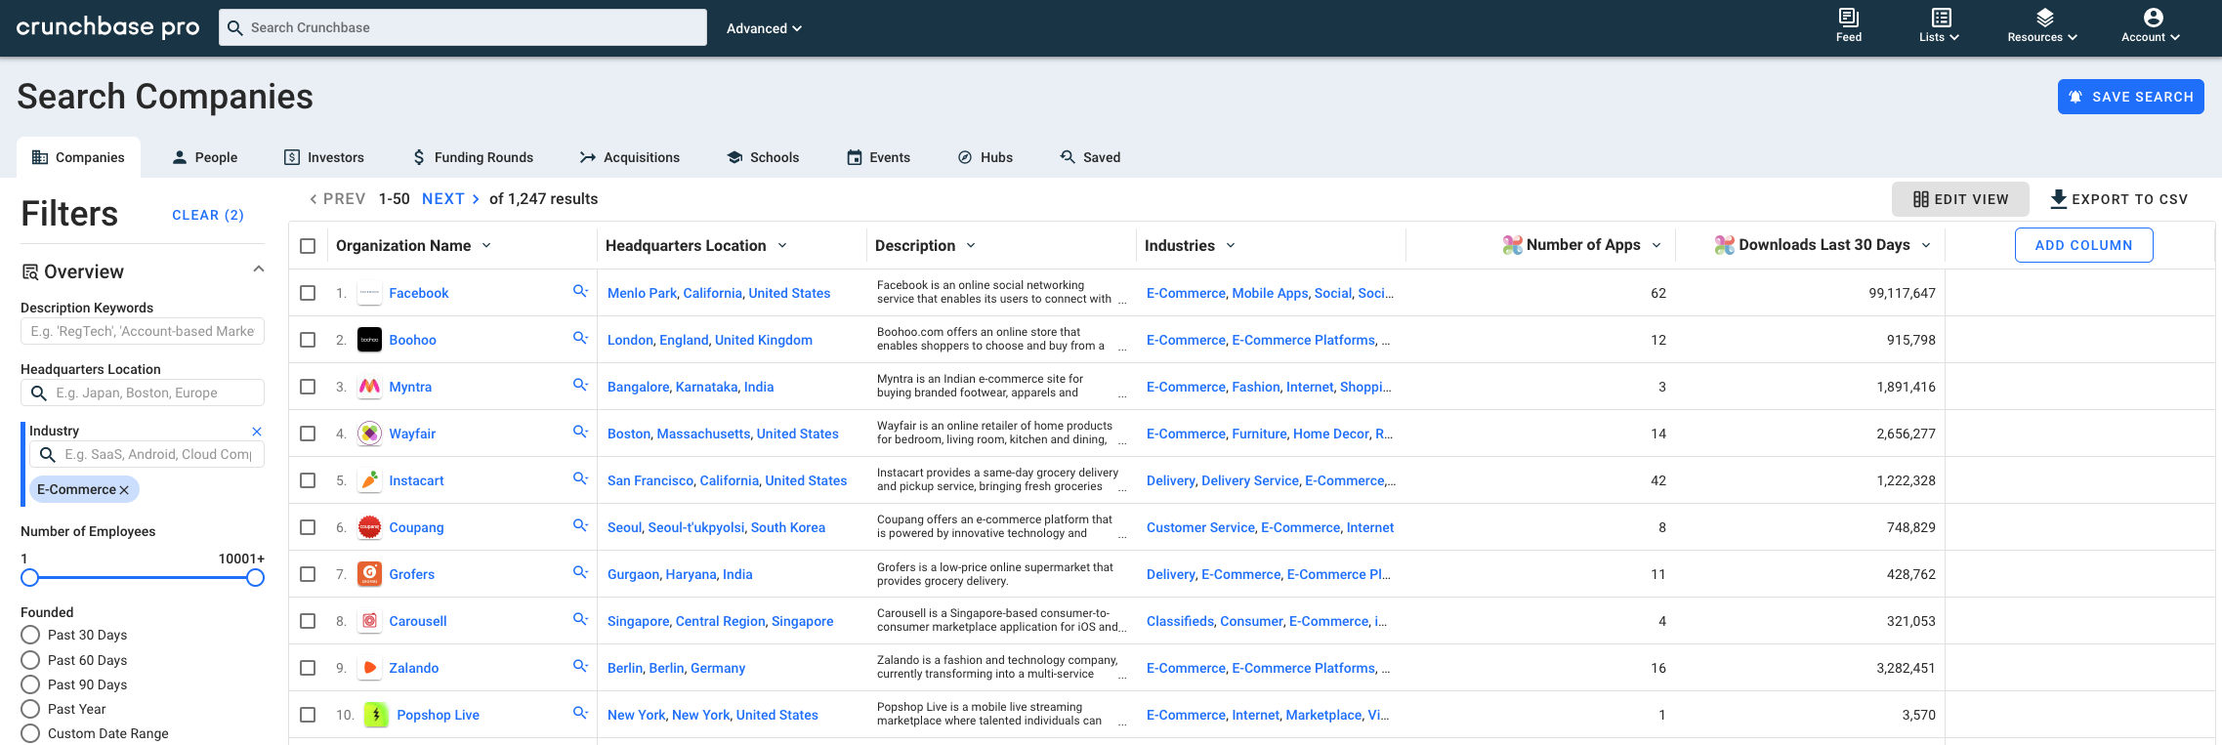Click the Save Search button
Screen dimensions: 2222x745
[2130, 97]
